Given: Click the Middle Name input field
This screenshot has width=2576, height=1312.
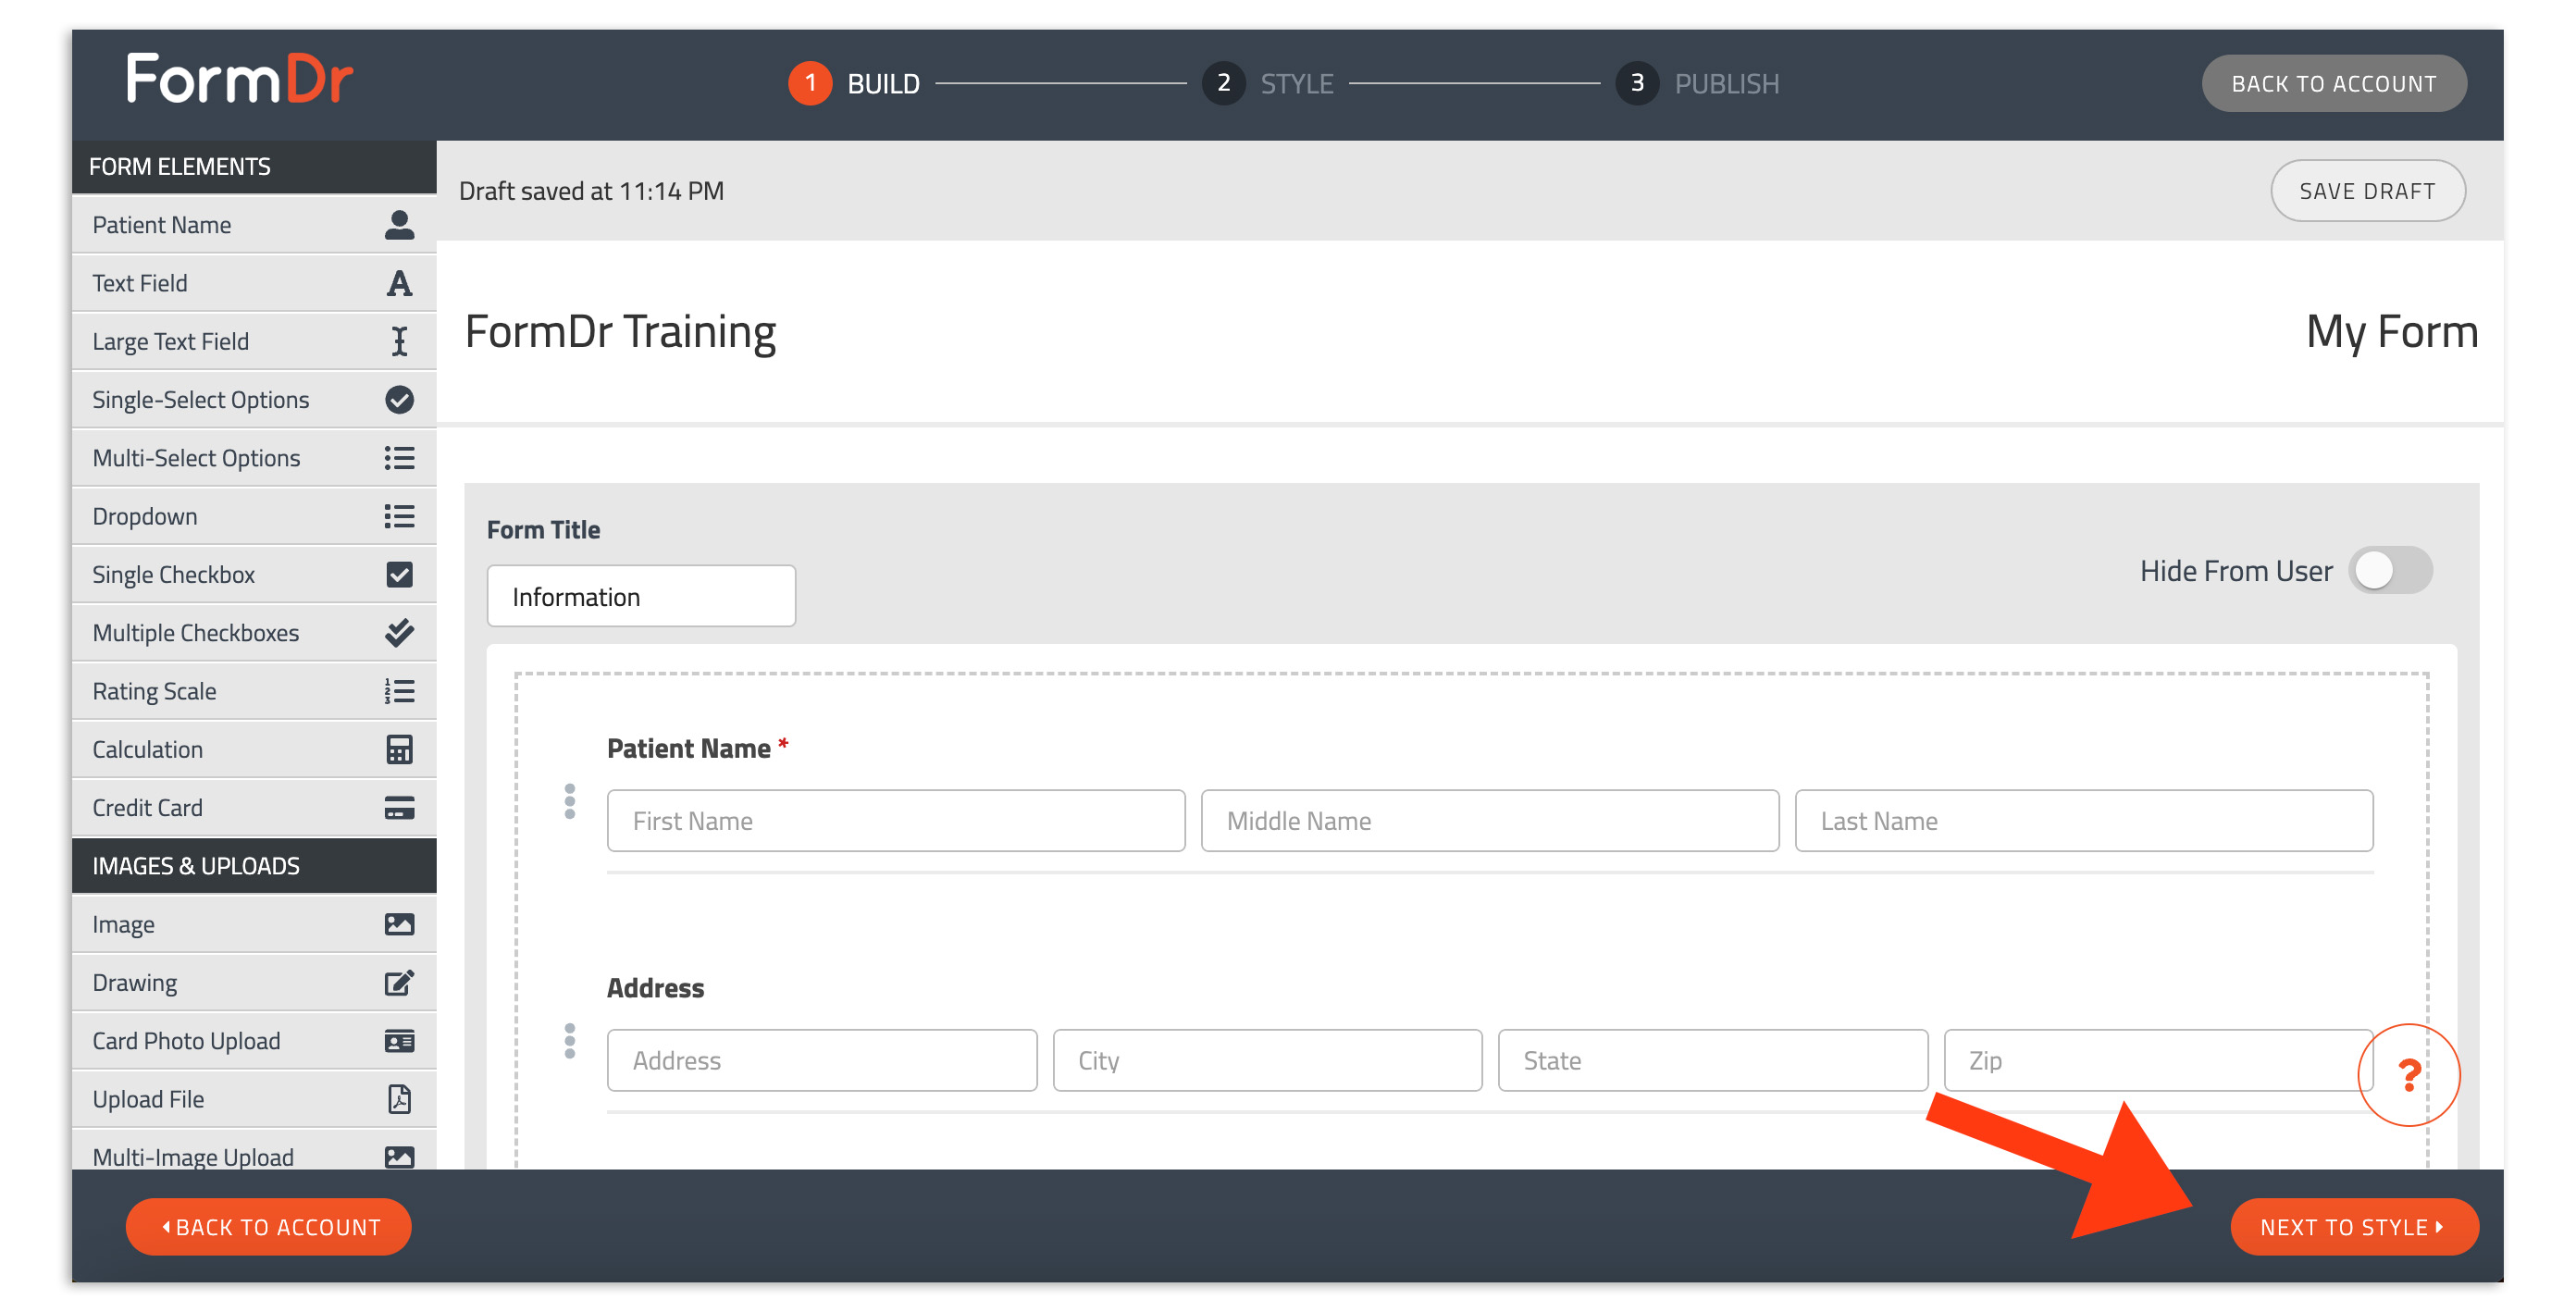Looking at the screenshot, I should coord(1490,821).
